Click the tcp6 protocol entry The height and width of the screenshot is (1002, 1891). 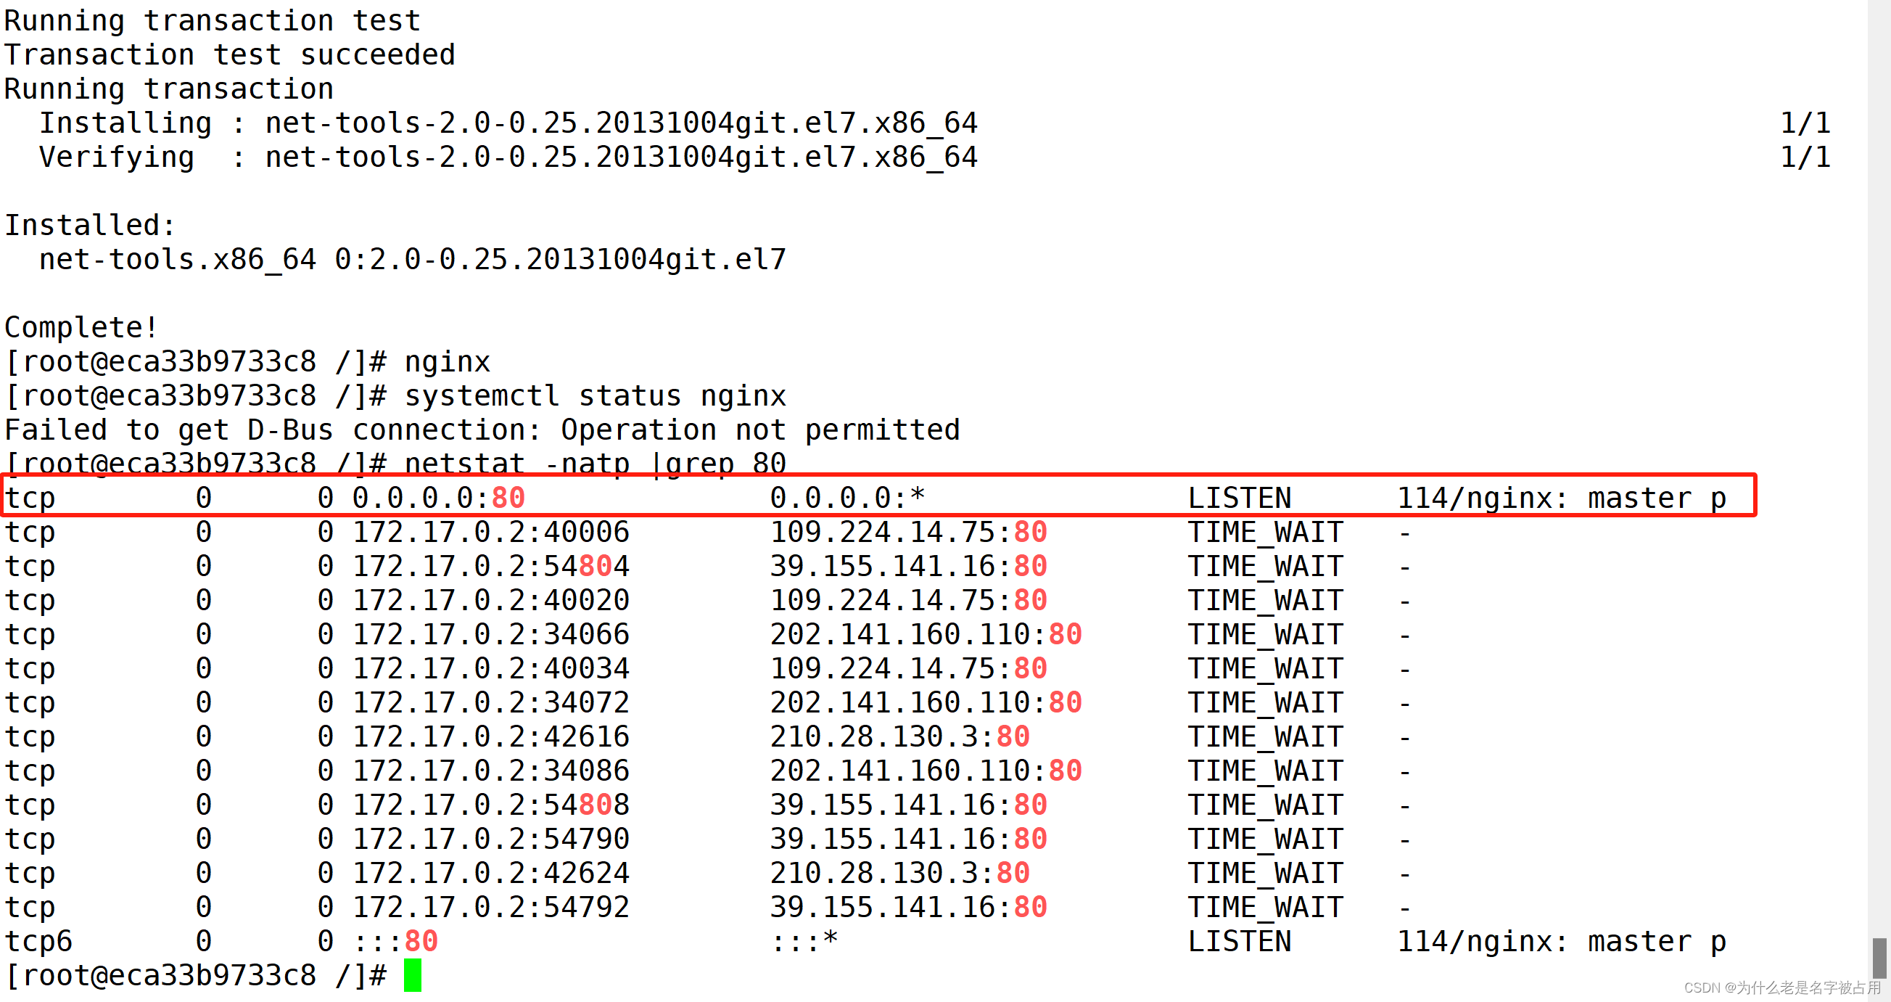38,941
